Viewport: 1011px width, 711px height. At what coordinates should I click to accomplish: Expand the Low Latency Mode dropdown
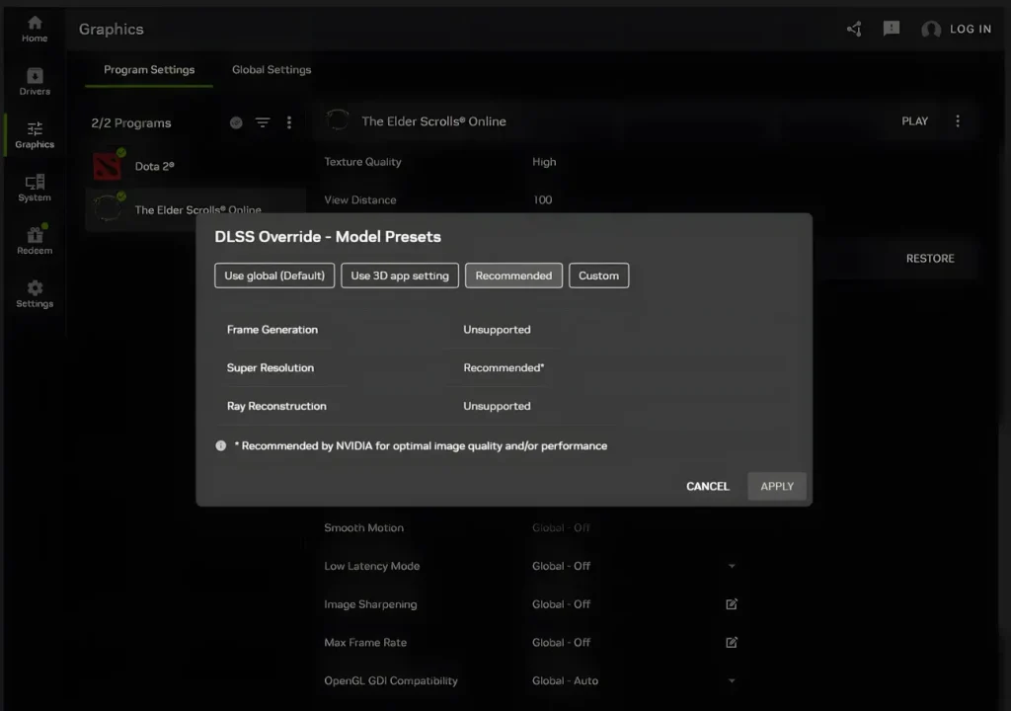coord(732,566)
